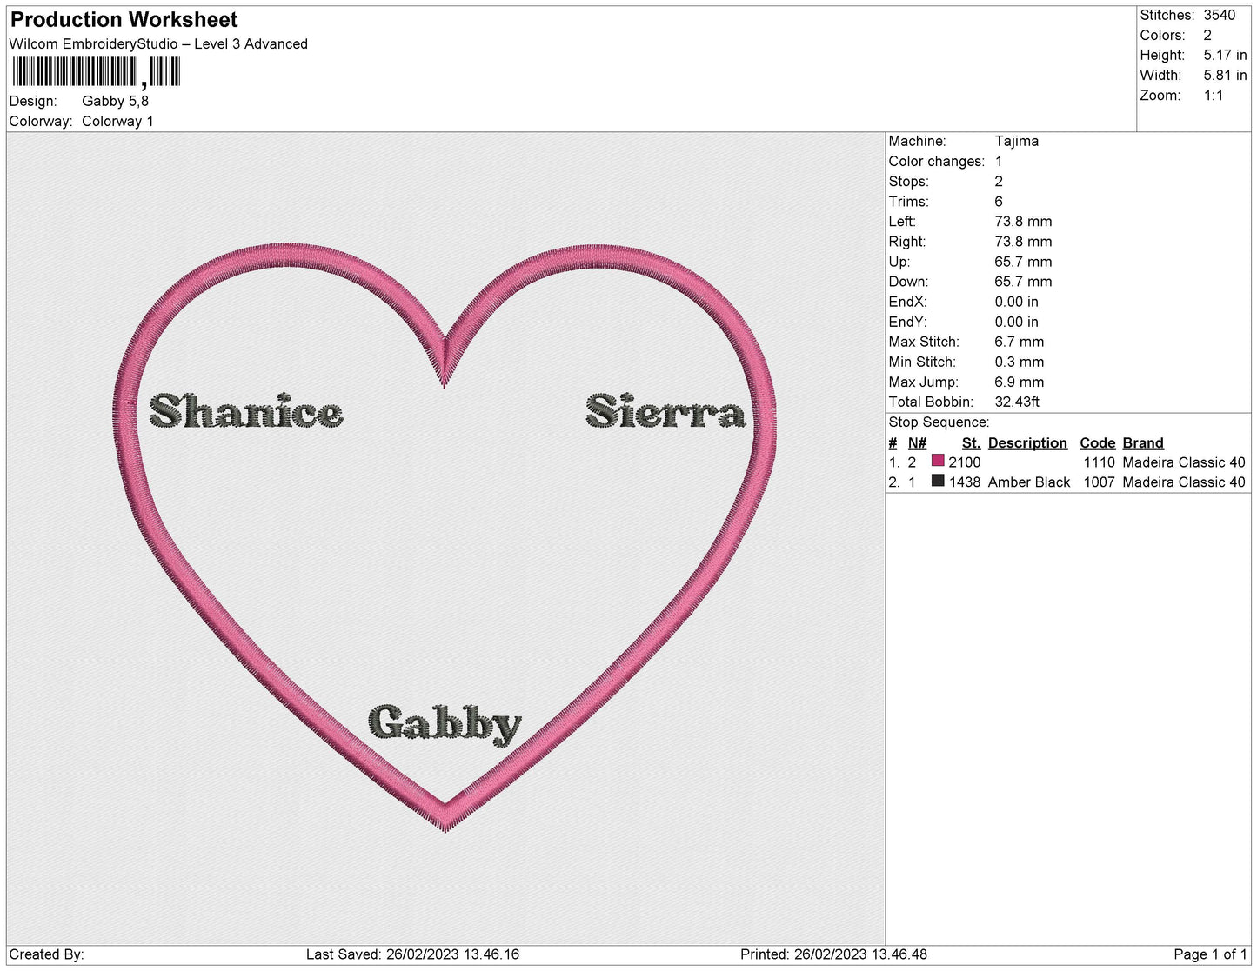Click the 'Stops:' label
Image resolution: width=1257 pixels, height=971 pixels.
tap(908, 182)
